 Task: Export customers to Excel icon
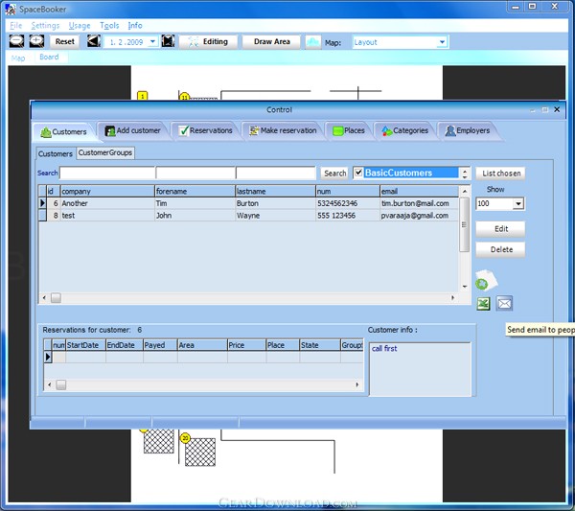(483, 304)
